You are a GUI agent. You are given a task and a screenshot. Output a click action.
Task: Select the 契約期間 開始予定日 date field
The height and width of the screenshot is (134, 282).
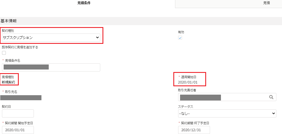point(18,130)
